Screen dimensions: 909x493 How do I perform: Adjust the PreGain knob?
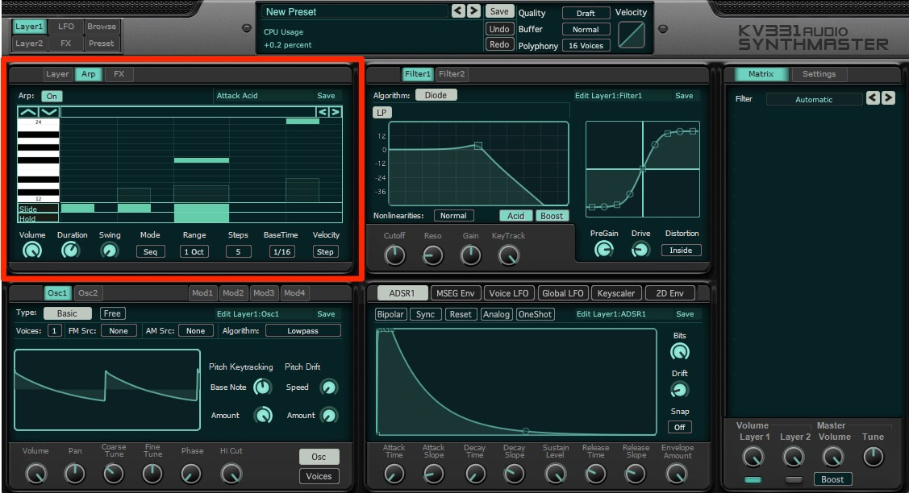point(603,250)
